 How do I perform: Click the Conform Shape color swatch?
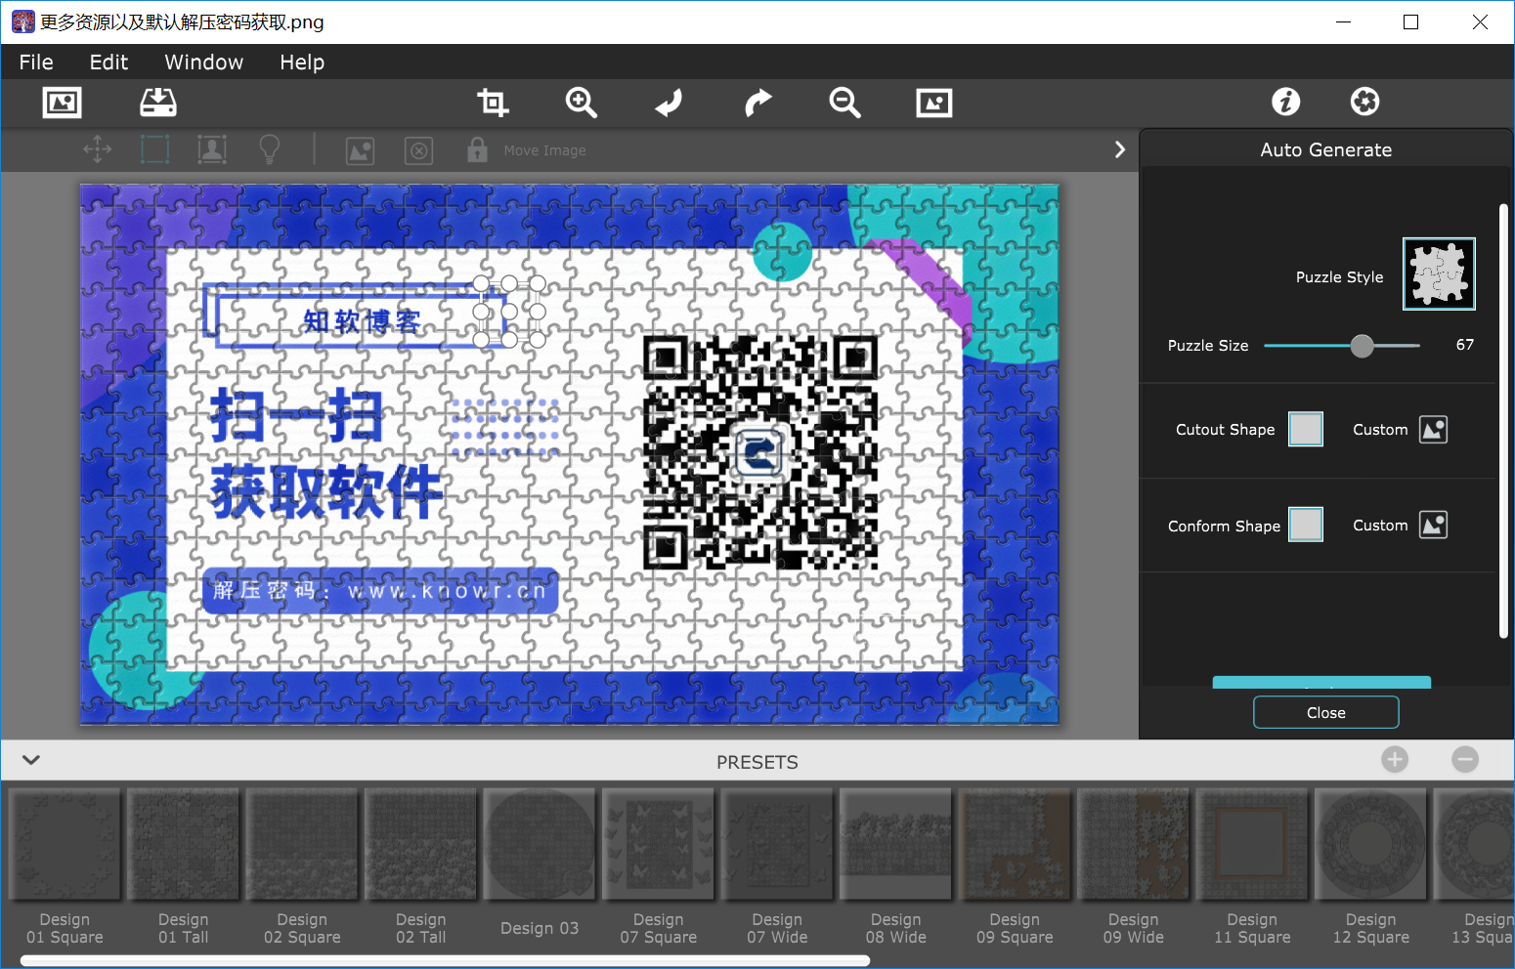coord(1306,525)
